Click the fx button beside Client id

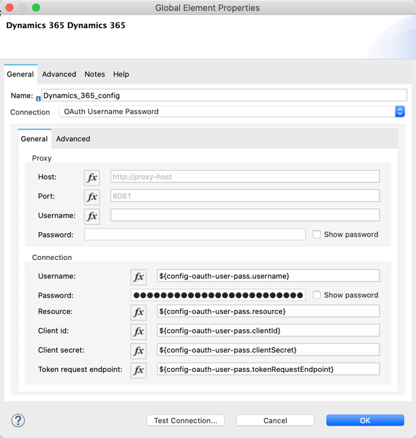138,331
